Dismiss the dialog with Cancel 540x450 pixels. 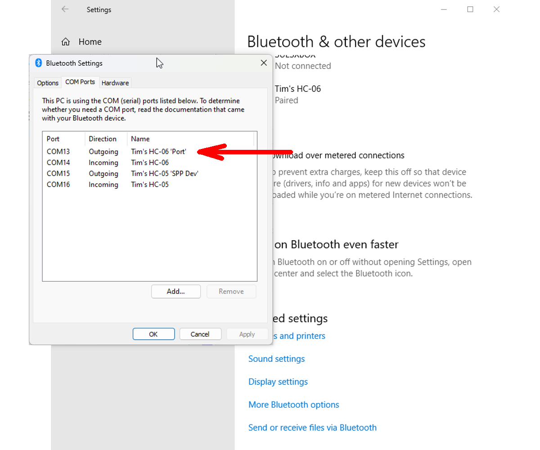(200, 334)
